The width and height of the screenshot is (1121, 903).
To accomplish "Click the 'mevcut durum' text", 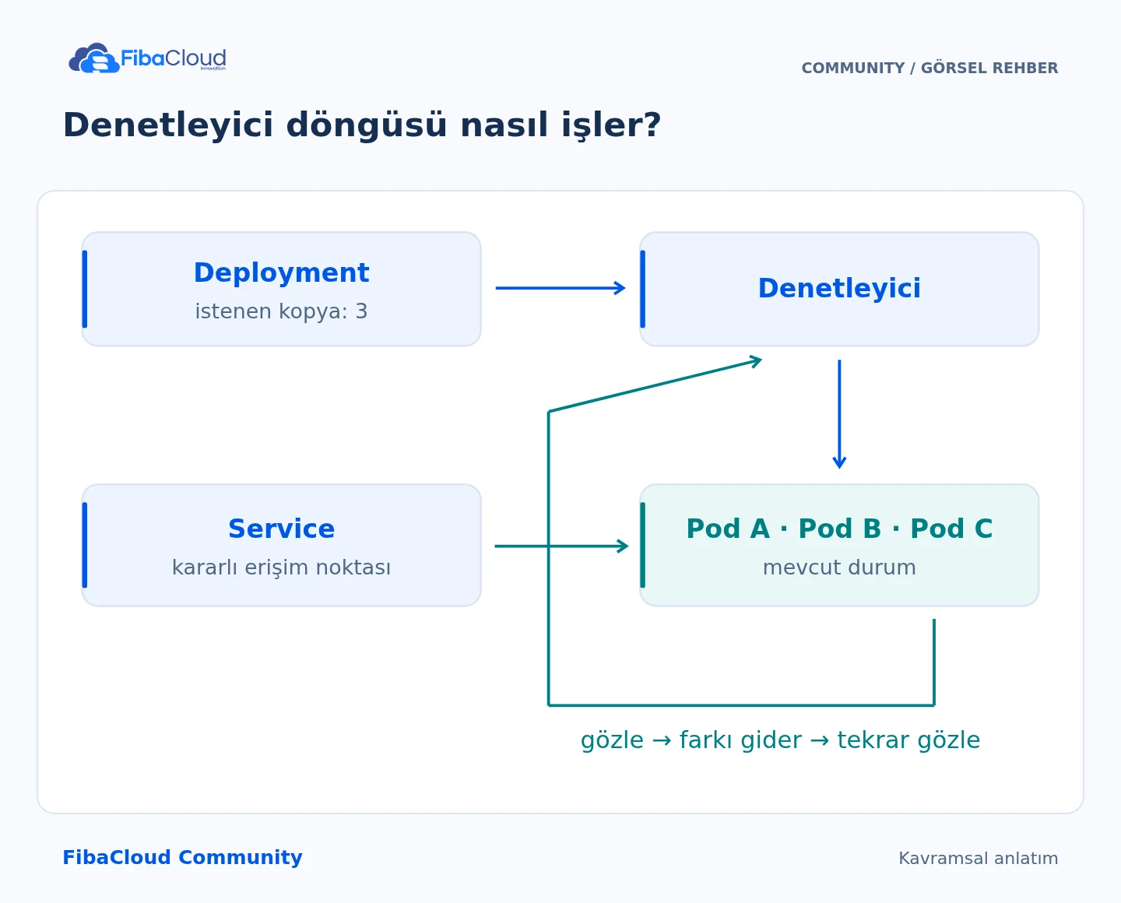I will click(x=839, y=567).
